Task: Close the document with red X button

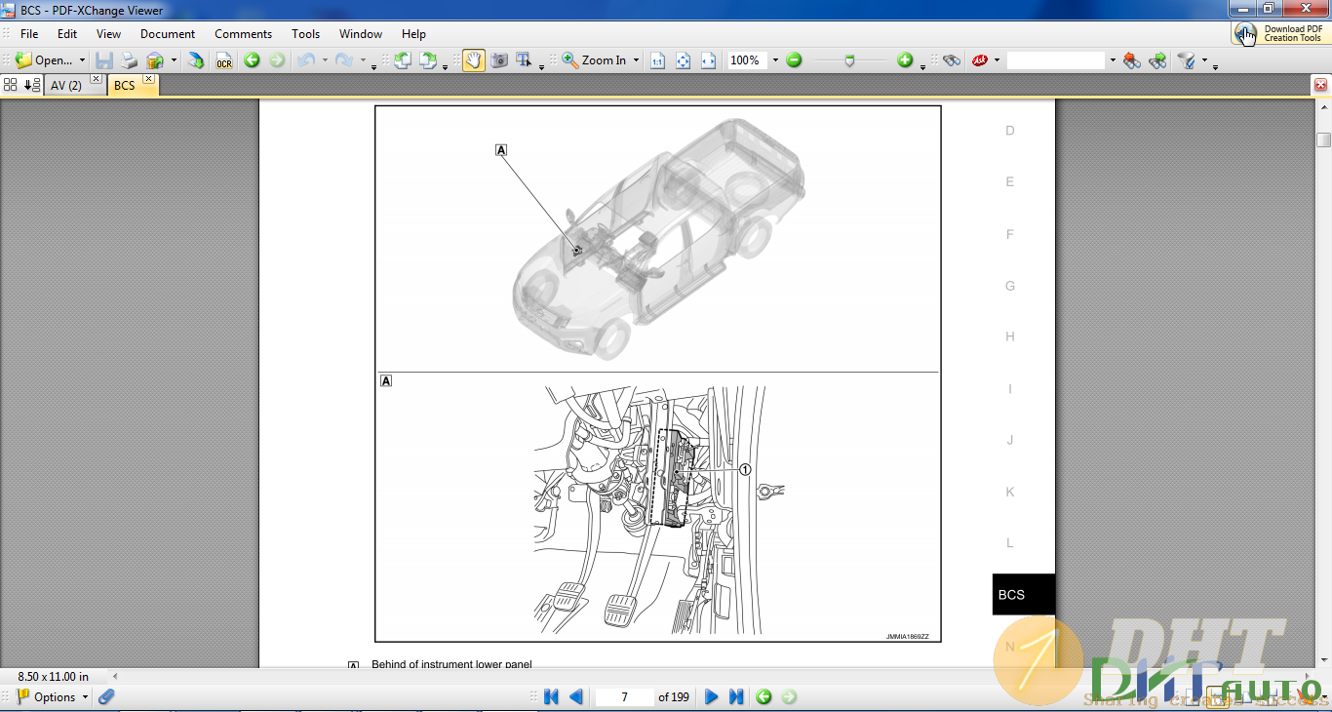Action: [x=1321, y=85]
